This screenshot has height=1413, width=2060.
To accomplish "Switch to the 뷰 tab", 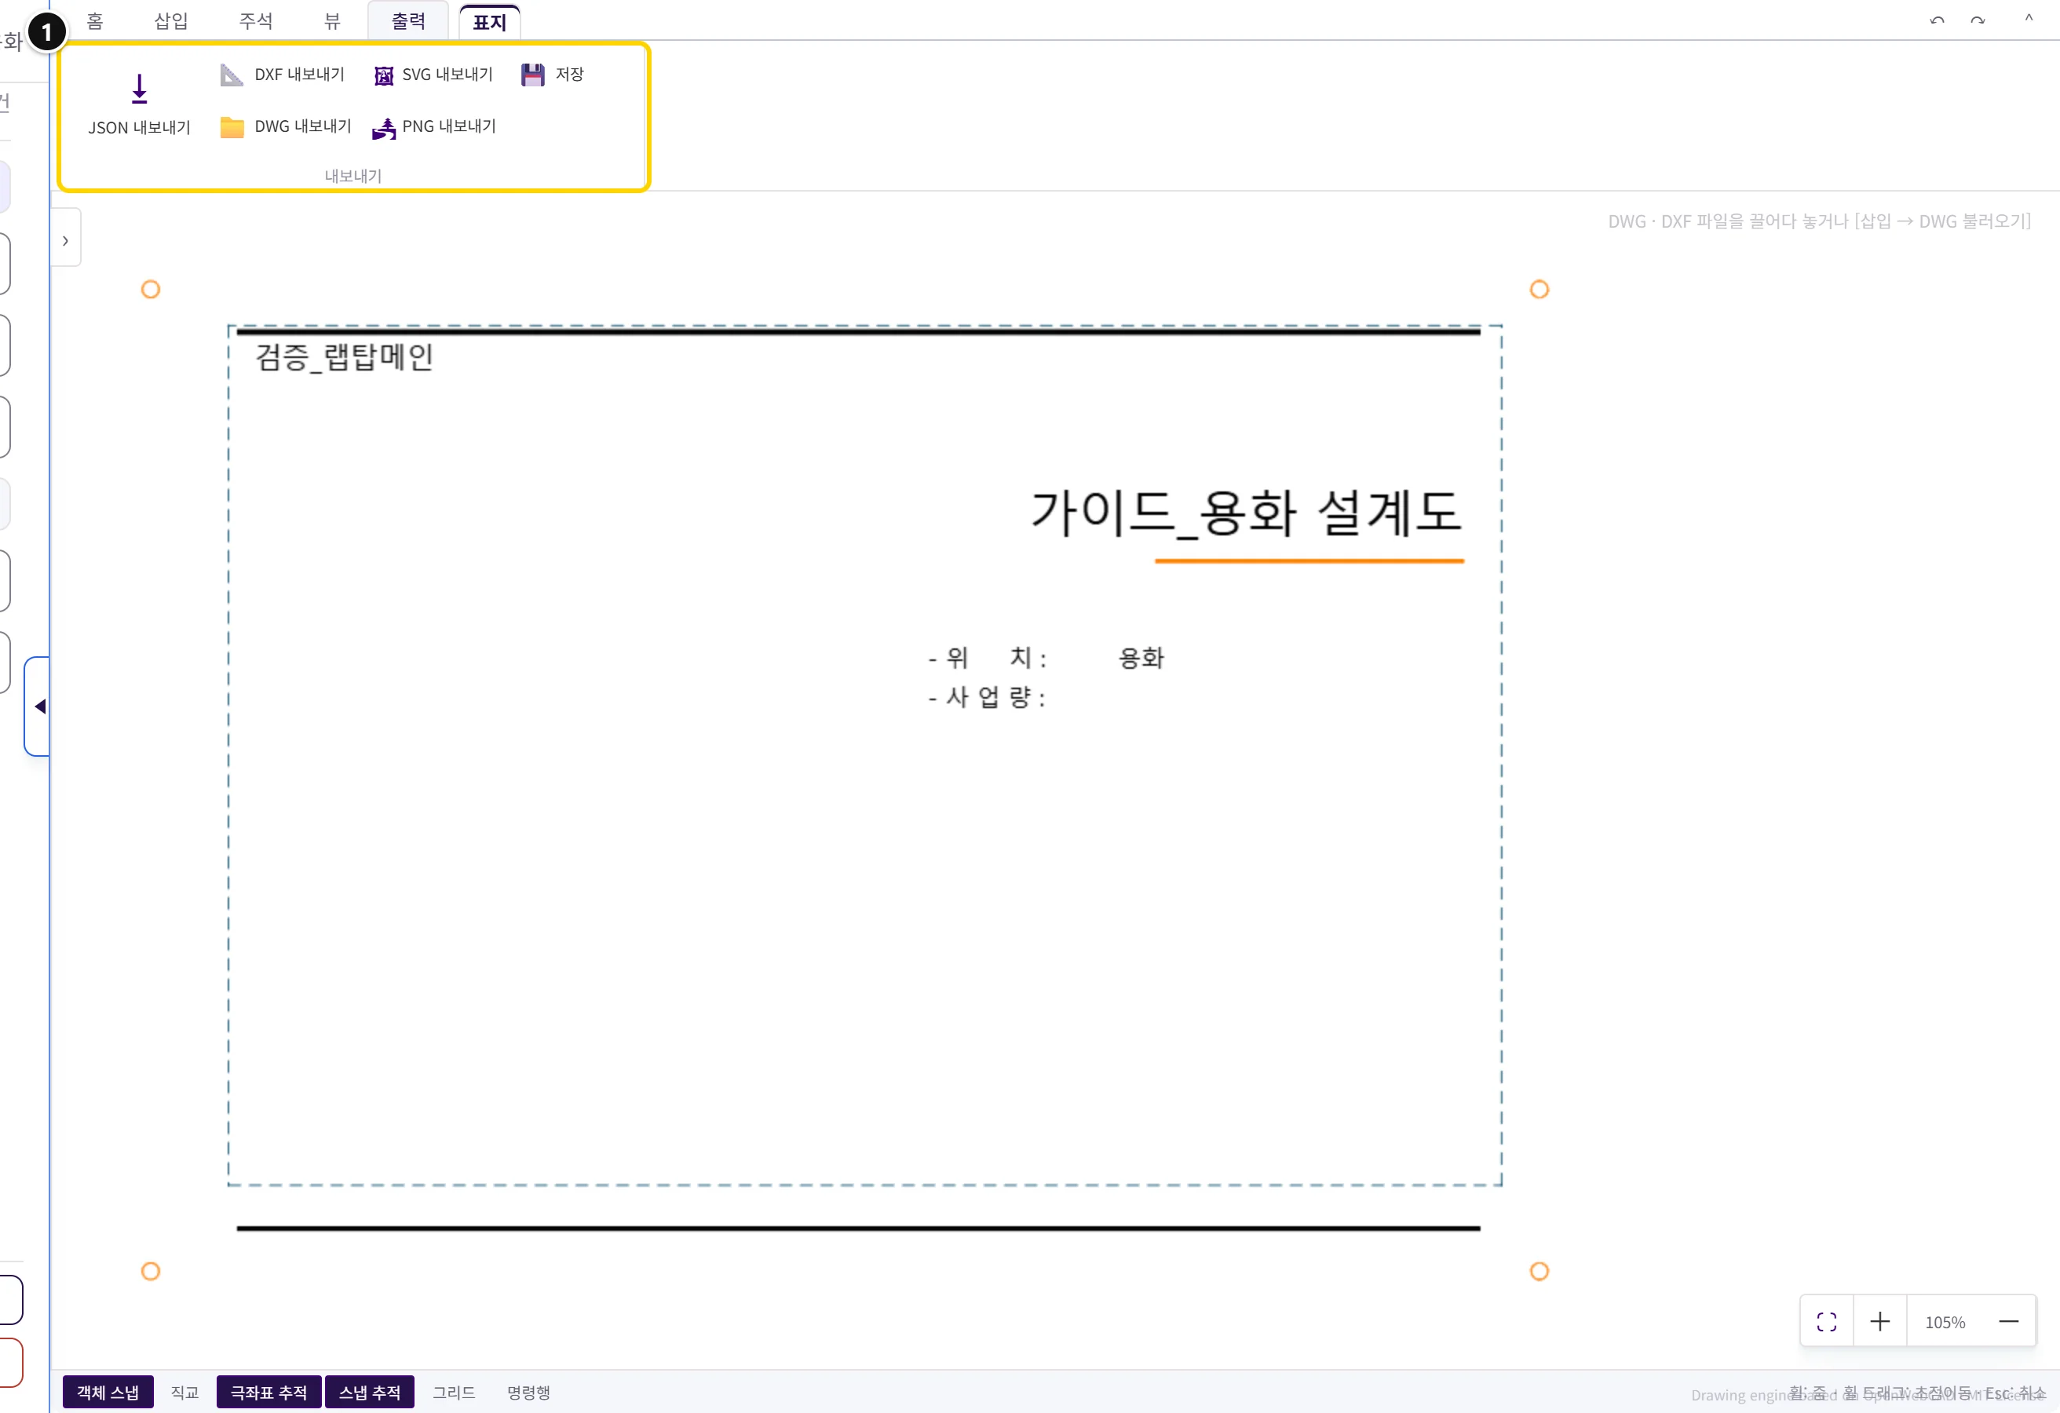I will point(332,21).
